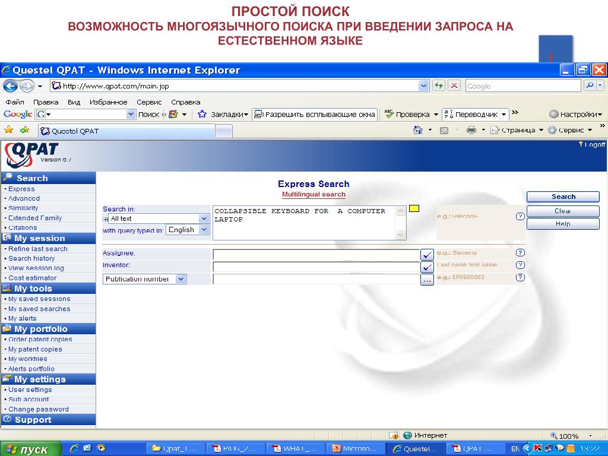Open My alerts in the sidebar

[x=23, y=318]
